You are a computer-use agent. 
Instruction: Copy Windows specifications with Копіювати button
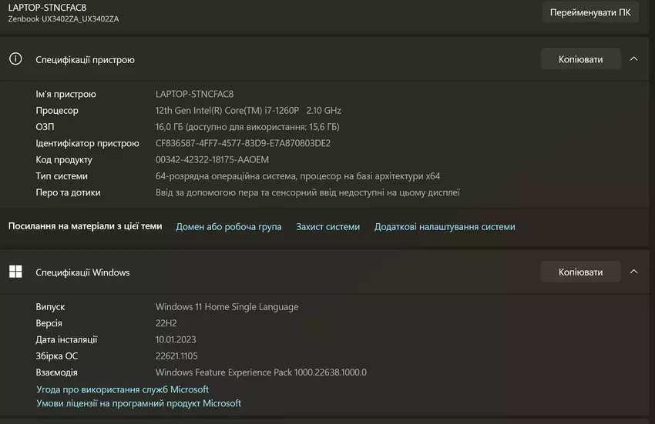pyautogui.click(x=579, y=272)
